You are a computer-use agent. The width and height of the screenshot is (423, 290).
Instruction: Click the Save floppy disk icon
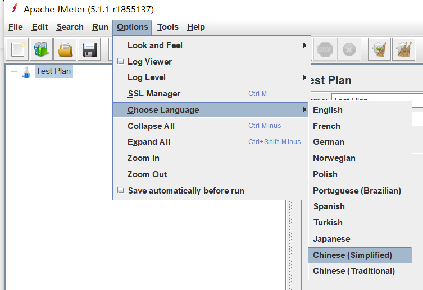coord(89,49)
